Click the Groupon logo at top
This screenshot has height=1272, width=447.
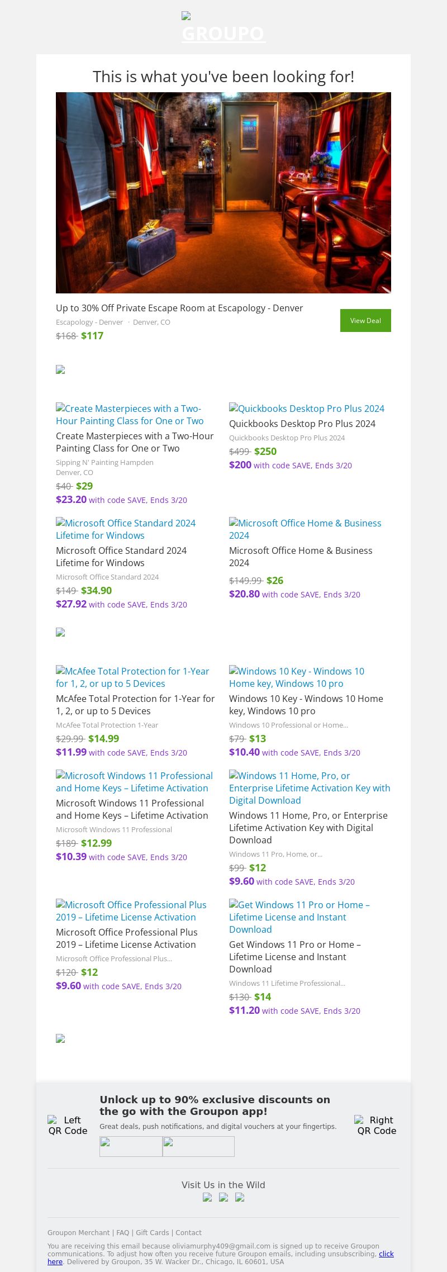point(223,29)
